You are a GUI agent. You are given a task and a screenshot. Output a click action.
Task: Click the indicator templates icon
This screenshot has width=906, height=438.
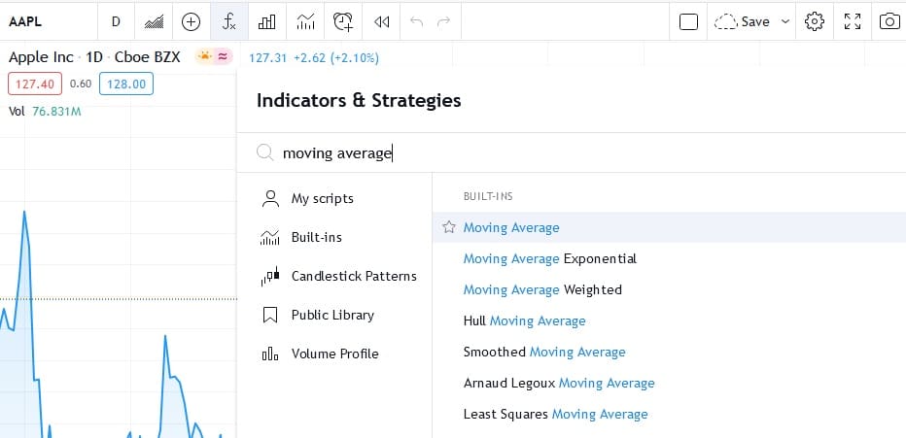(305, 21)
